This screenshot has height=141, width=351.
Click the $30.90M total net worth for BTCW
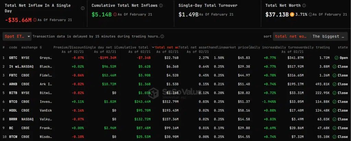point(171,137)
